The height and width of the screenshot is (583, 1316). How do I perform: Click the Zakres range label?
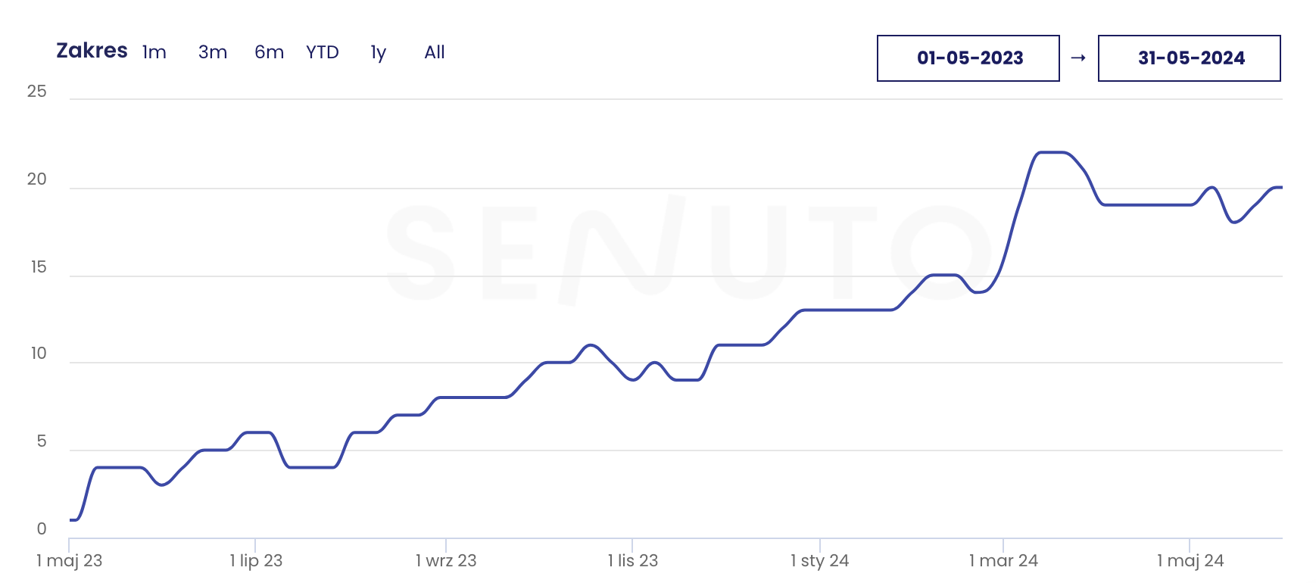click(92, 51)
